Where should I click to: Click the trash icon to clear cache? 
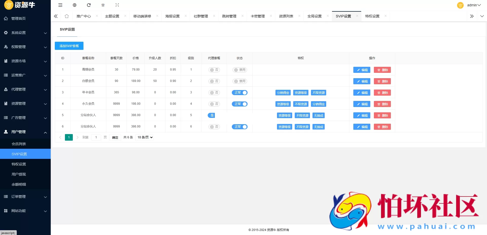(103, 5)
